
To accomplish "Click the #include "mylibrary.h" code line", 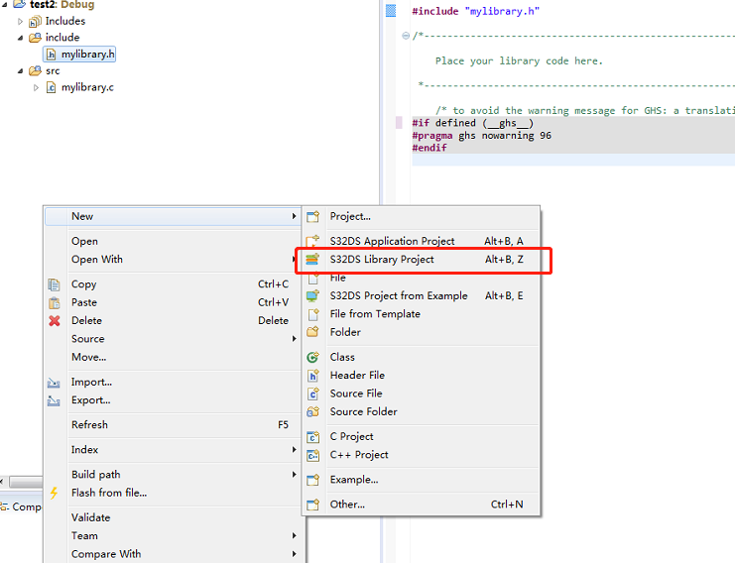I will 475,11.
